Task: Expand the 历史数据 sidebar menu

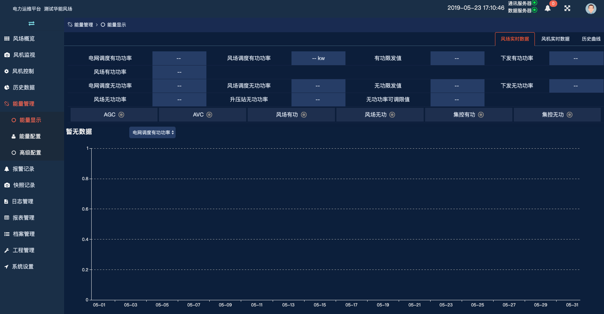Action: tap(24, 88)
